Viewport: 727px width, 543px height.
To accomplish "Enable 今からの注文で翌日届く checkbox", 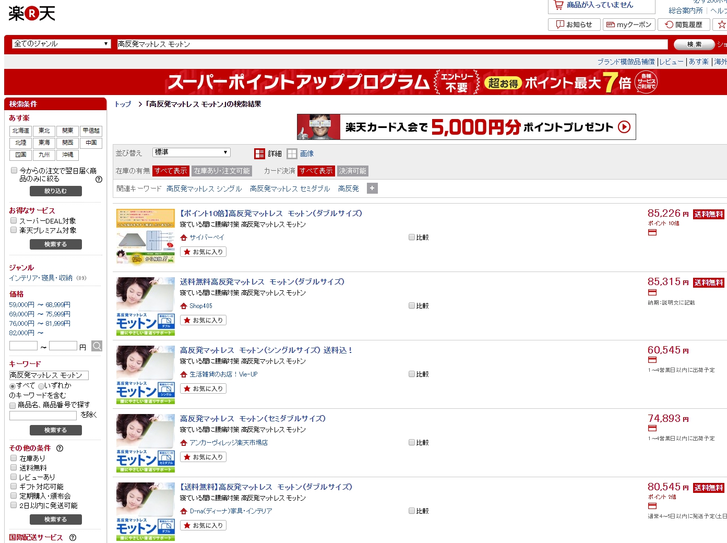I will point(14,170).
